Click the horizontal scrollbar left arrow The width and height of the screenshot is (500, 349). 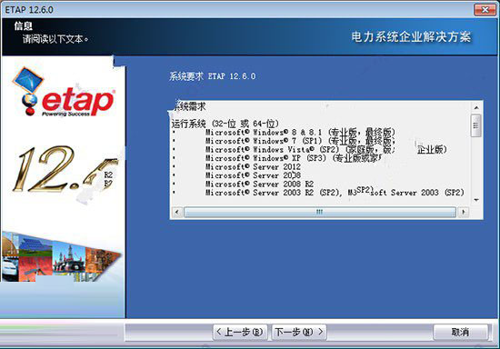(x=177, y=212)
